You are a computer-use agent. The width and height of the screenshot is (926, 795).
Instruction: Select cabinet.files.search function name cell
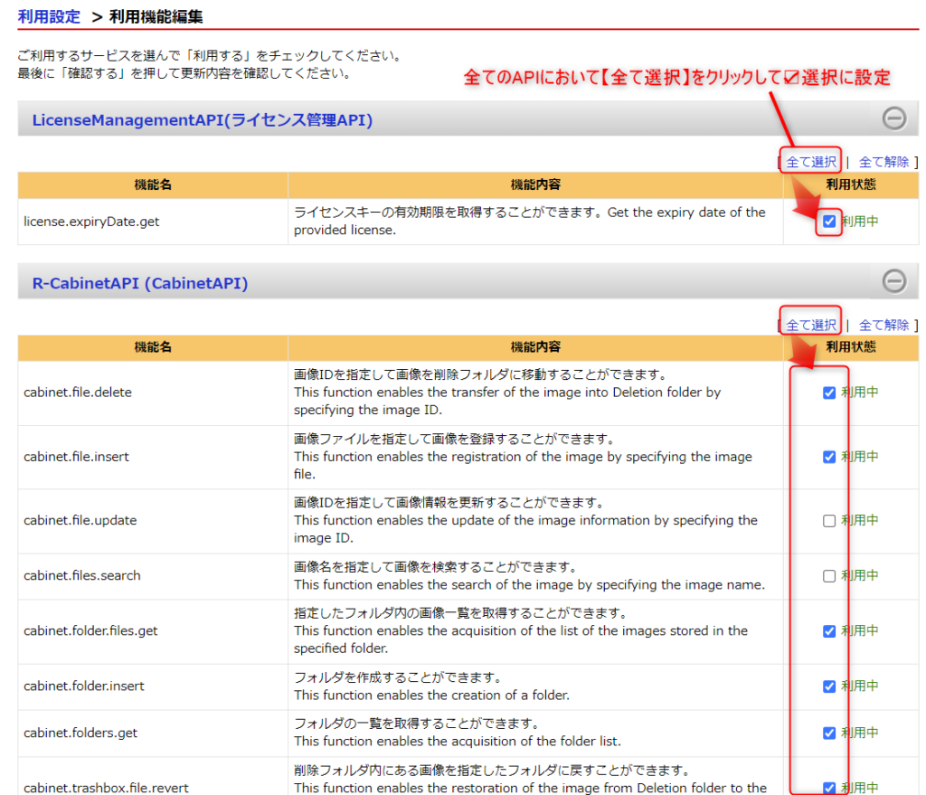(x=82, y=576)
